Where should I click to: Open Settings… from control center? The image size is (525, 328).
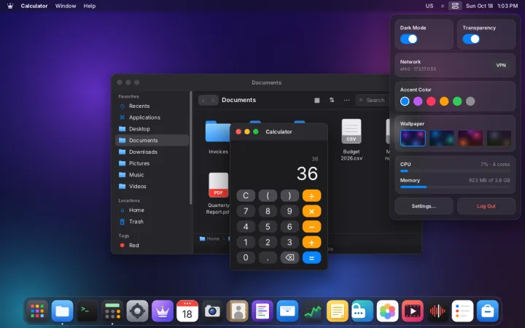(424, 206)
